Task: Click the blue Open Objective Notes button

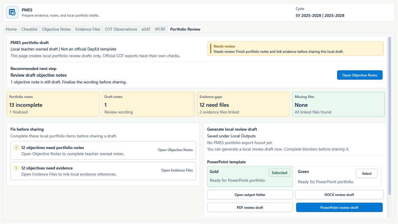Action: [x=360, y=75]
